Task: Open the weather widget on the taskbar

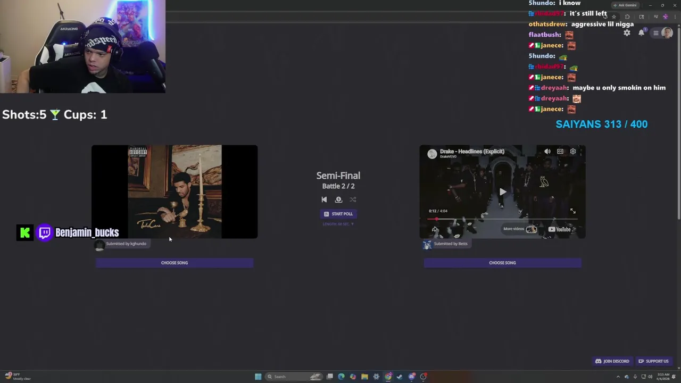Action: pyautogui.click(x=17, y=377)
